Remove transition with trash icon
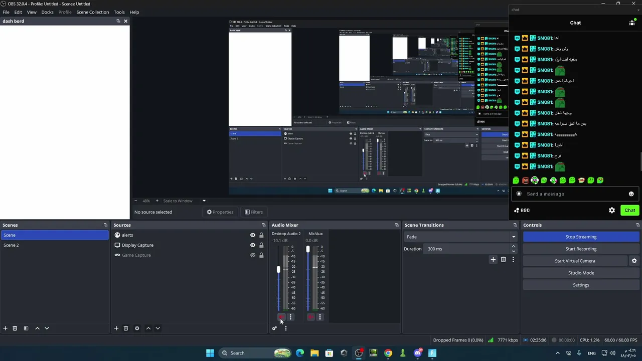 point(504,259)
